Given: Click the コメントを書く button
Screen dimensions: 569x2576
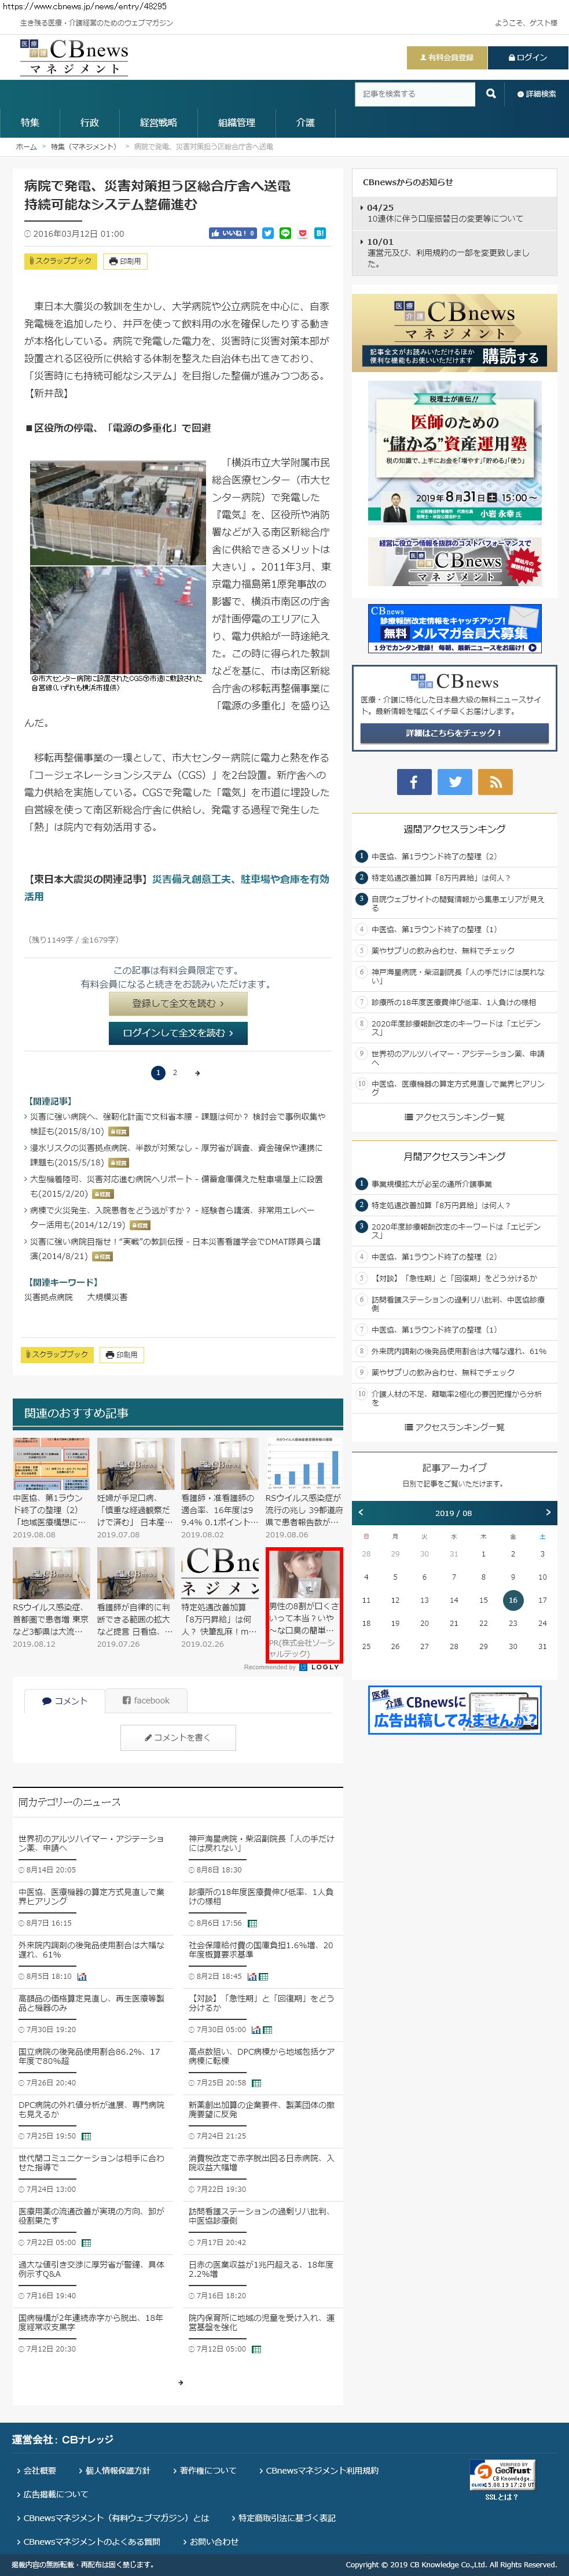Looking at the screenshot, I should pyautogui.click(x=178, y=1737).
